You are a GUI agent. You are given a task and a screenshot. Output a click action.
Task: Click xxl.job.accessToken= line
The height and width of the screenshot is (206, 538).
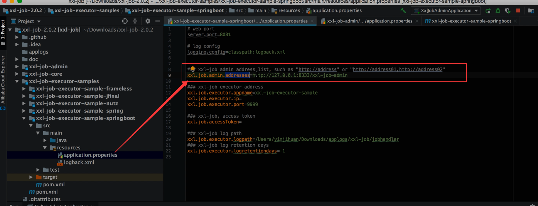(214, 122)
